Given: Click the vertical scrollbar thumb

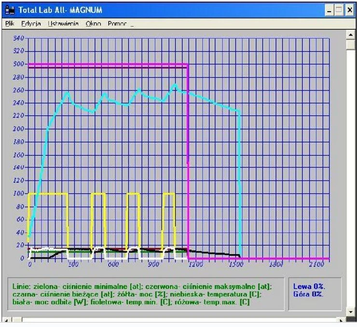Looking at the screenshot, I should 351,44.
